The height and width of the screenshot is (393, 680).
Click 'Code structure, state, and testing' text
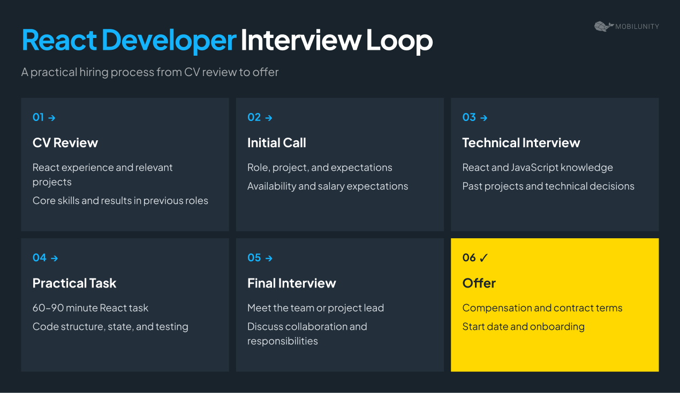110,327
